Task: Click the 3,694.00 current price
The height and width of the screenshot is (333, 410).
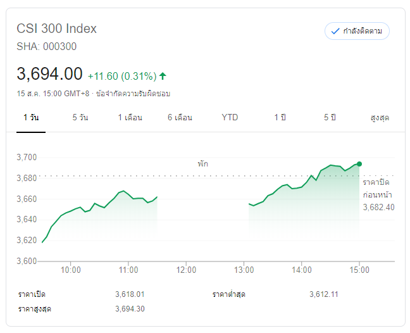Action: 49,74
